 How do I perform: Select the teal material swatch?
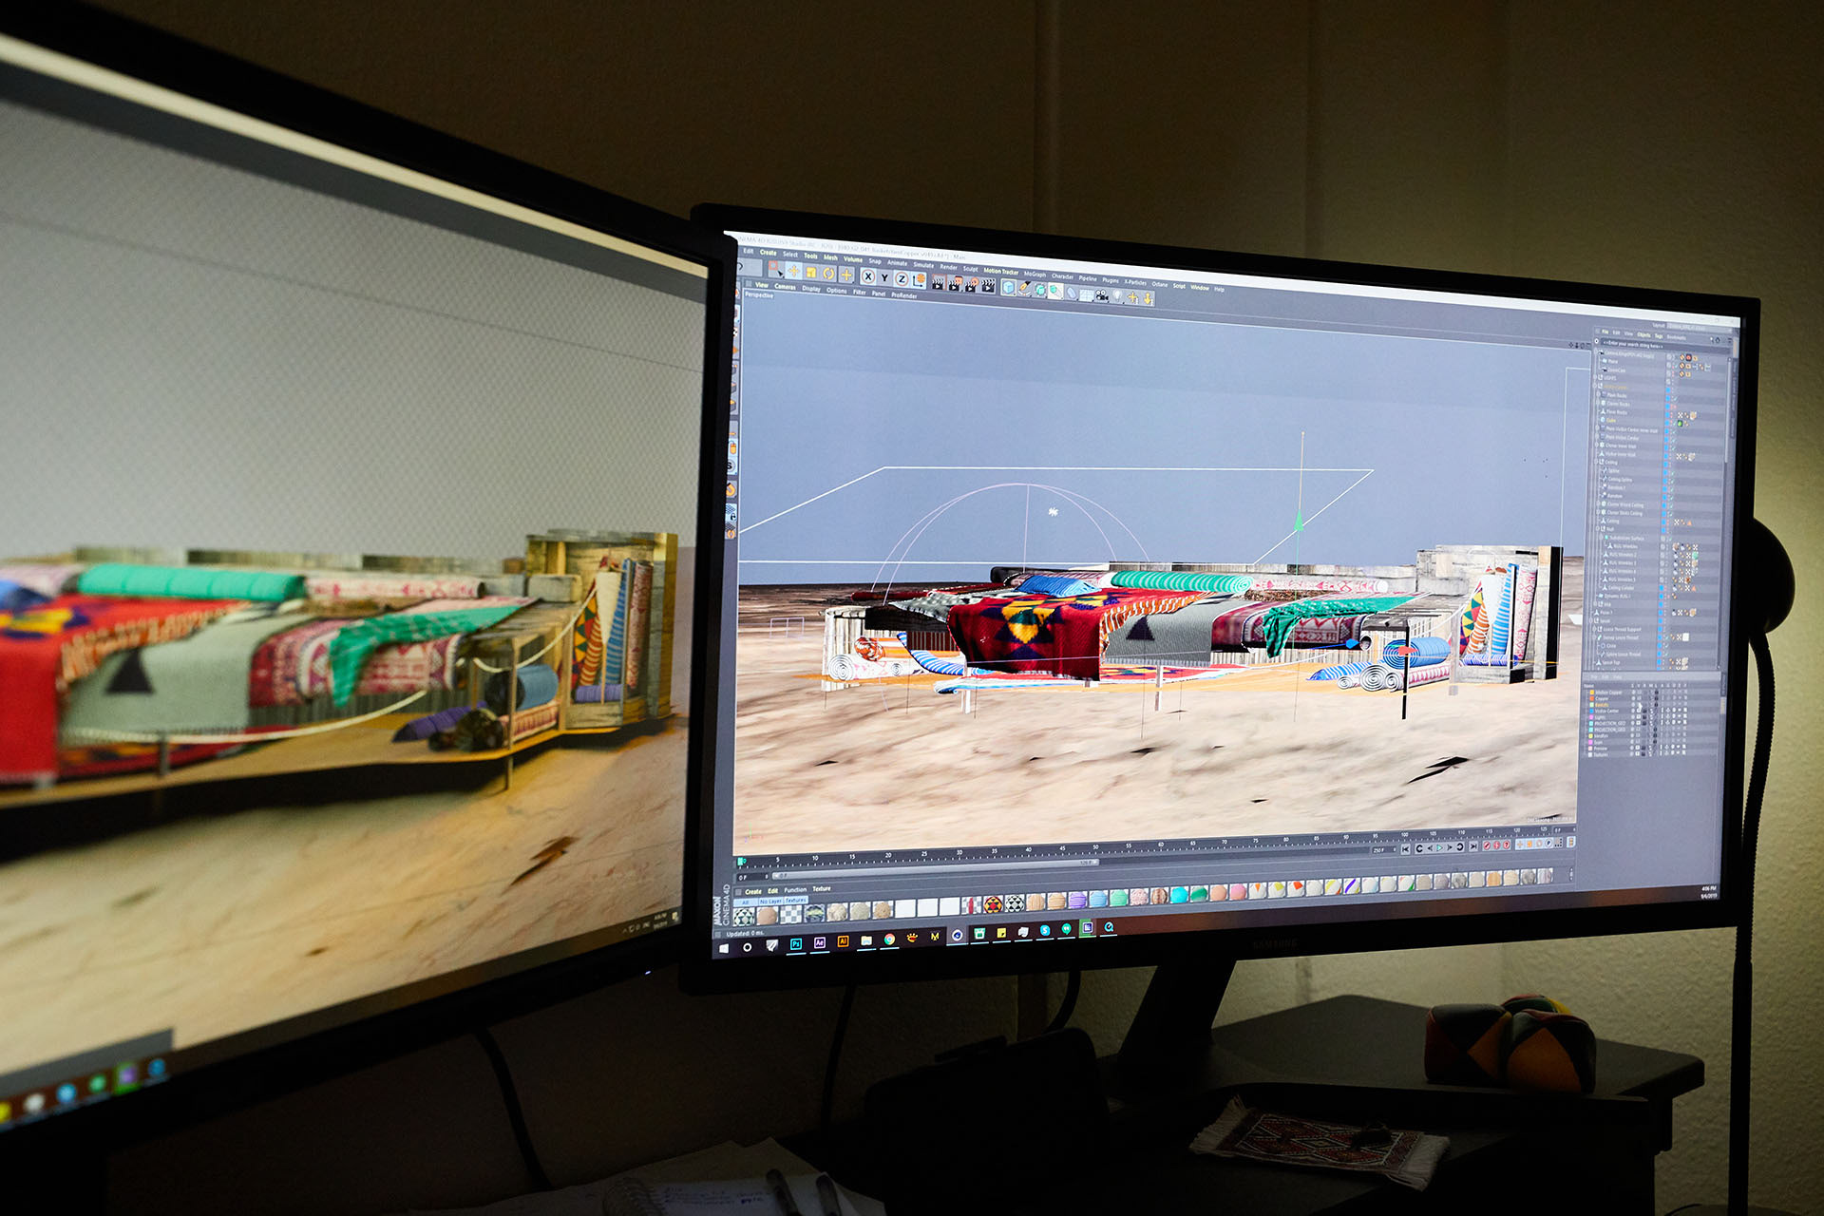pos(1180,895)
